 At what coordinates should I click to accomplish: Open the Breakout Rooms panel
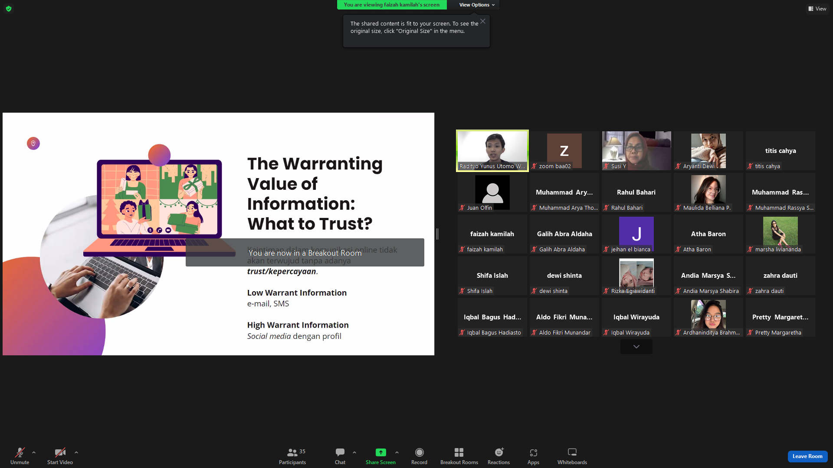(459, 456)
